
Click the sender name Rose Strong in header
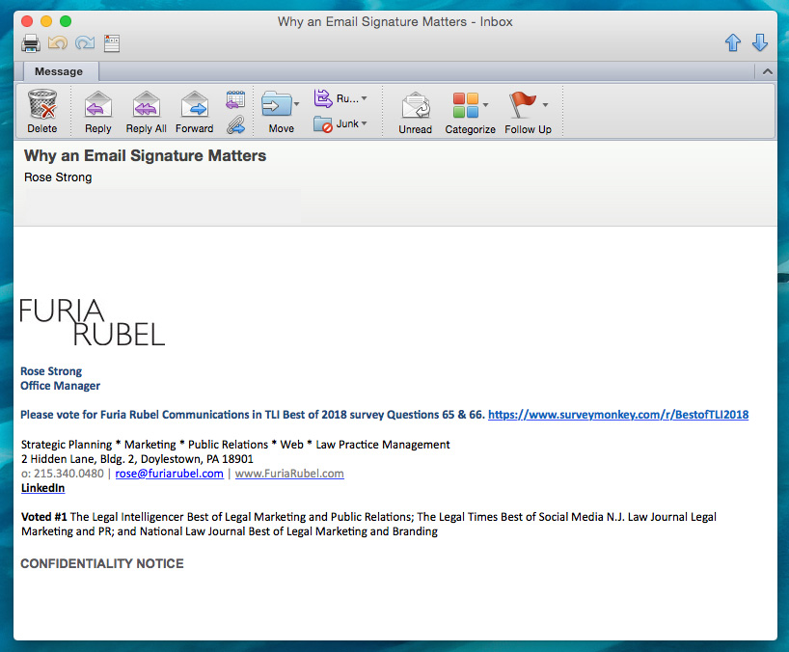(58, 177)
